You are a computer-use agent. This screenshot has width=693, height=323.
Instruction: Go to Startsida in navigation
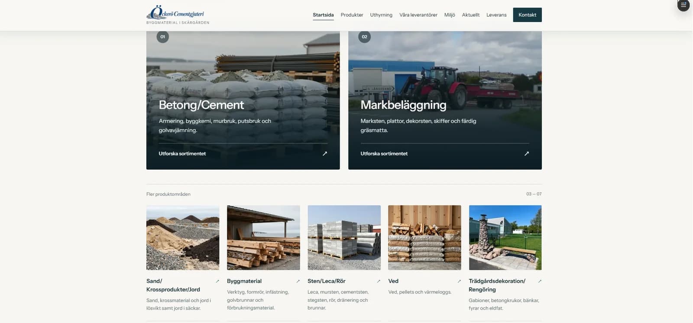click(x=323, y=15)
